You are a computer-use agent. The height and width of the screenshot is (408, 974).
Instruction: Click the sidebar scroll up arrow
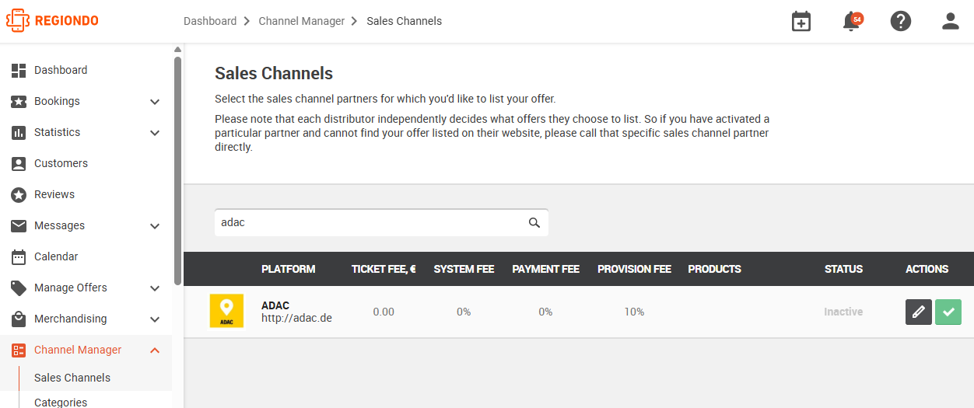177,50
